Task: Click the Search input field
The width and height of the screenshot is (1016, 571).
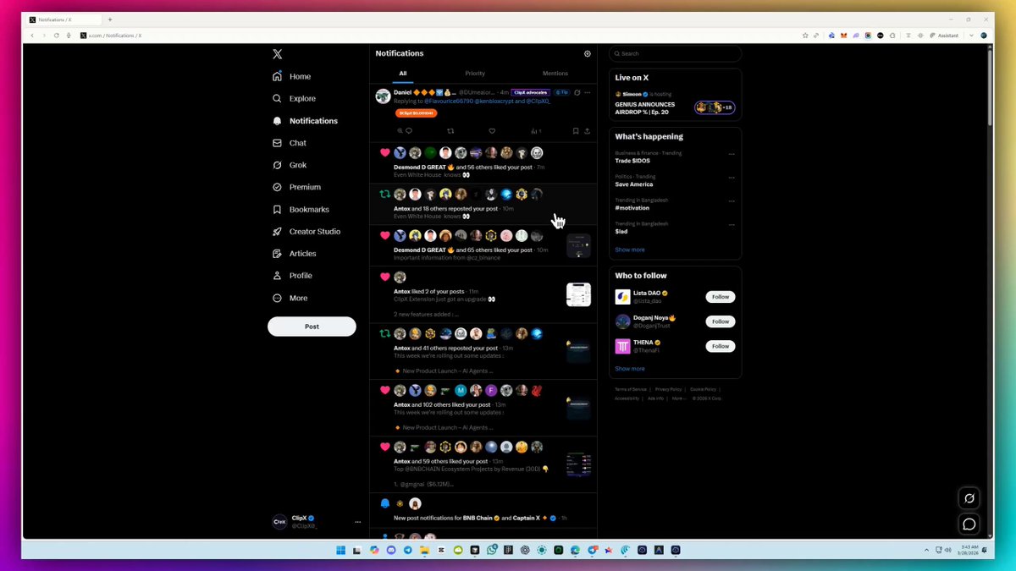Action: pyautogui.click(x=675, y=53)
